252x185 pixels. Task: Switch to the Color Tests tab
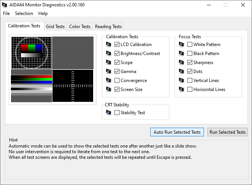click(80, 27)
